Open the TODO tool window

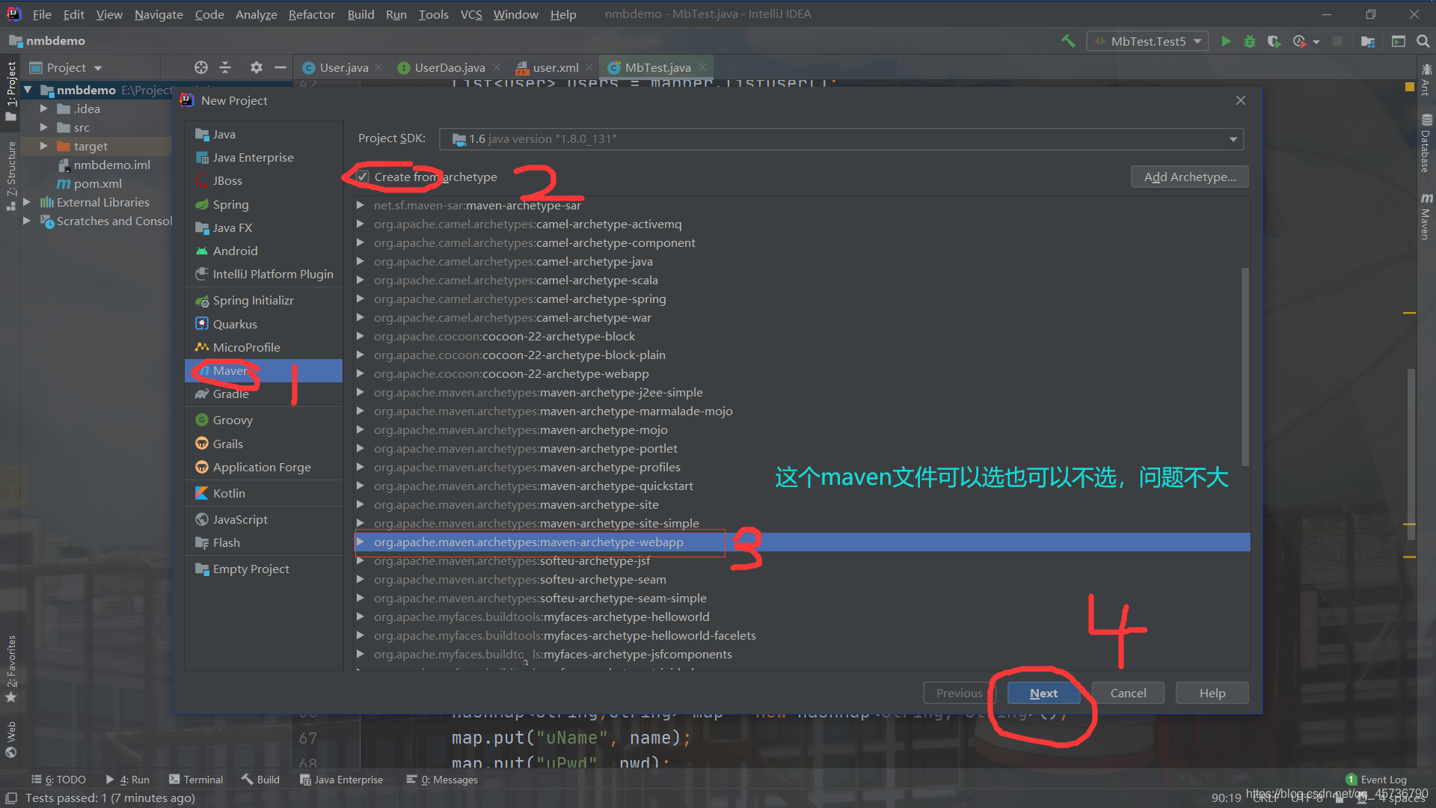58,780
